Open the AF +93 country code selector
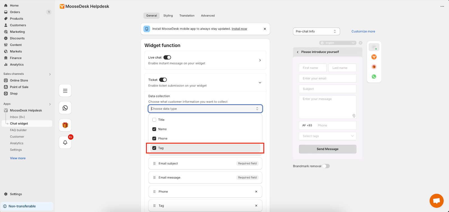Image resolution: width=449 pixels, height=212 pixels. [307, 125]
